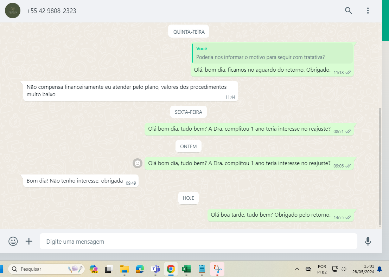Change keyboard language POR PTB2

[x=322, y=269]
